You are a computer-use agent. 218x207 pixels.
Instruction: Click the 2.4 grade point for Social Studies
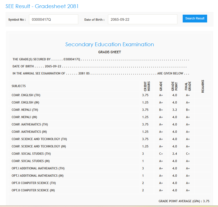175,154
